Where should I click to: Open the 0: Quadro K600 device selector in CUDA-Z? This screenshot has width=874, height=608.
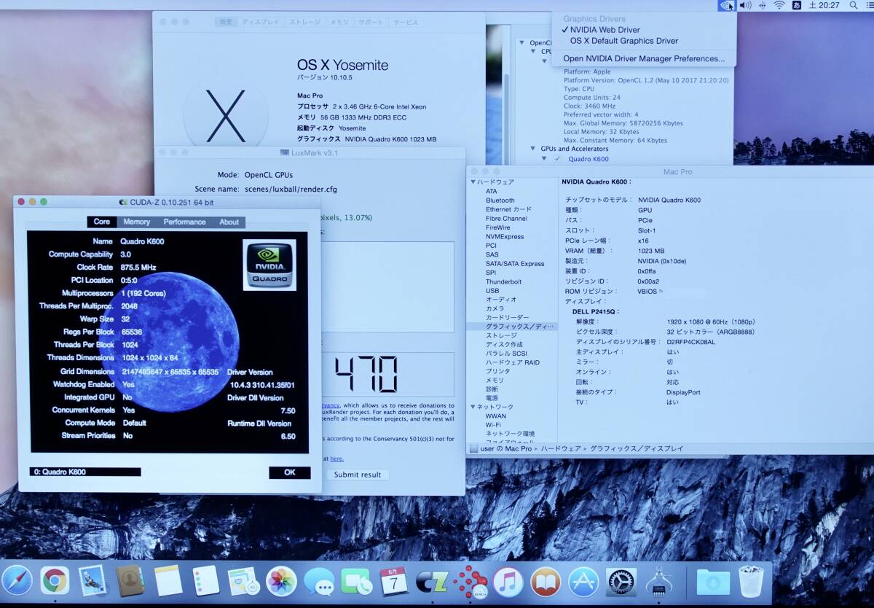click(85, 472)
